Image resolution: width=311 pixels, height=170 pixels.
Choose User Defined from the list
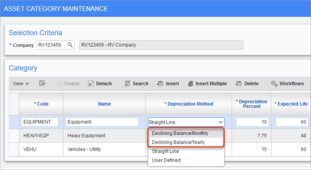[186, 160]
